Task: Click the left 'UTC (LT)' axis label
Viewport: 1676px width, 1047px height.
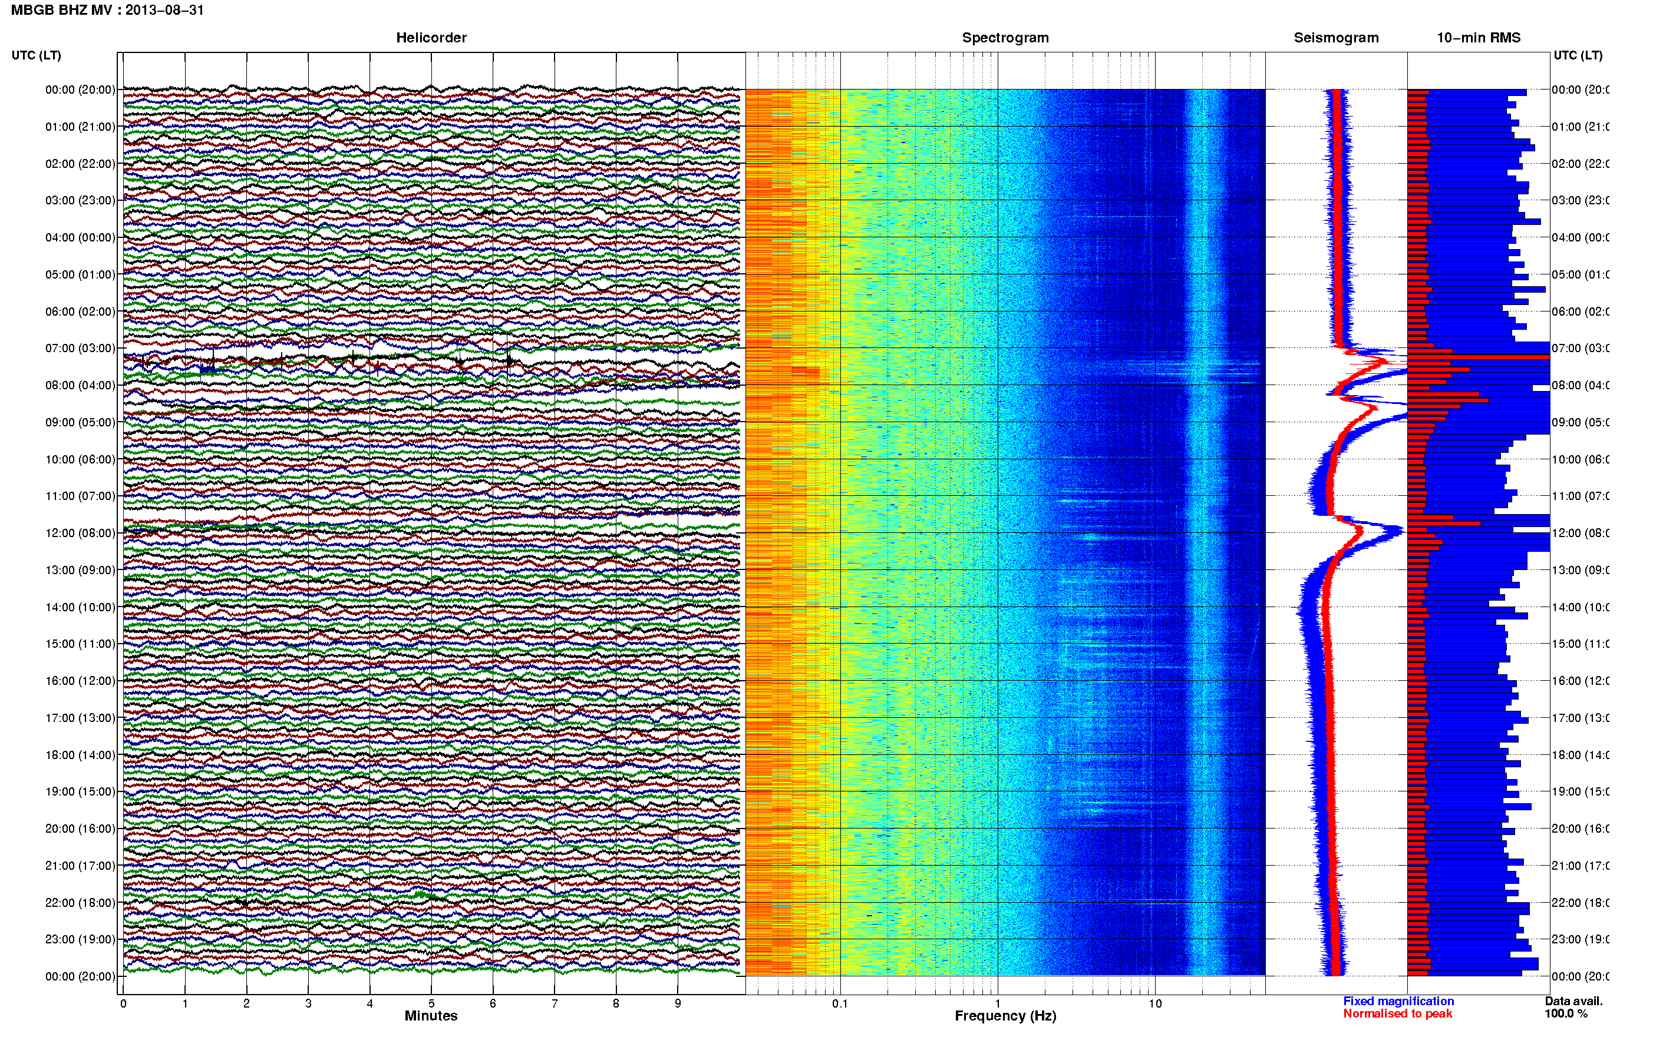Action: tap(36, 55)
